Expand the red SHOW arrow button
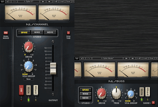The height and width of the screenshot is (107, 158). (x=153, y=103)
